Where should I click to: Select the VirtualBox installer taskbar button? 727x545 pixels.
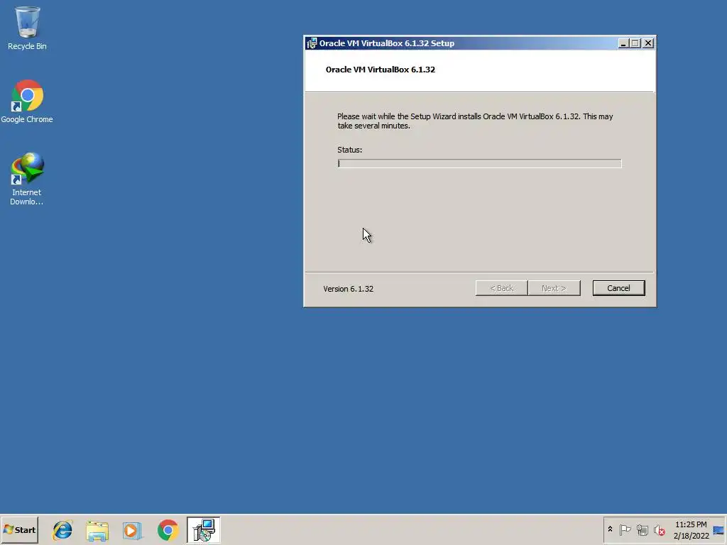click(x=204, y=529)
